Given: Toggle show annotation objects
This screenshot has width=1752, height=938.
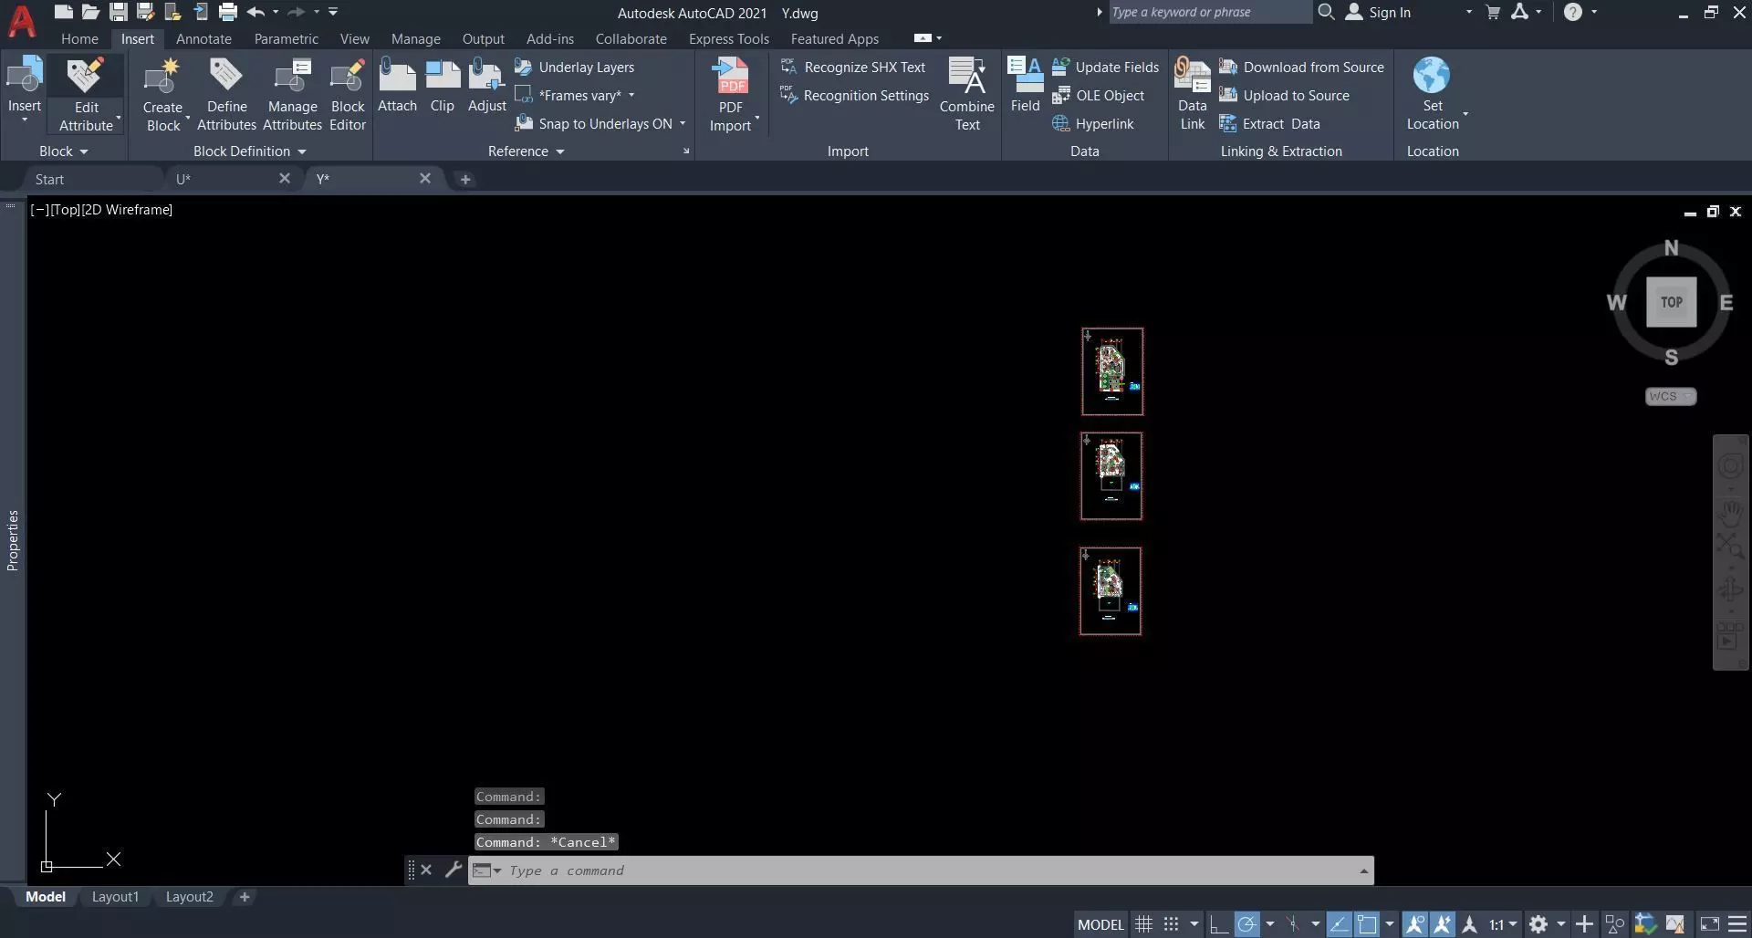Looking at the screenshot, I should tap(1415, 924).
